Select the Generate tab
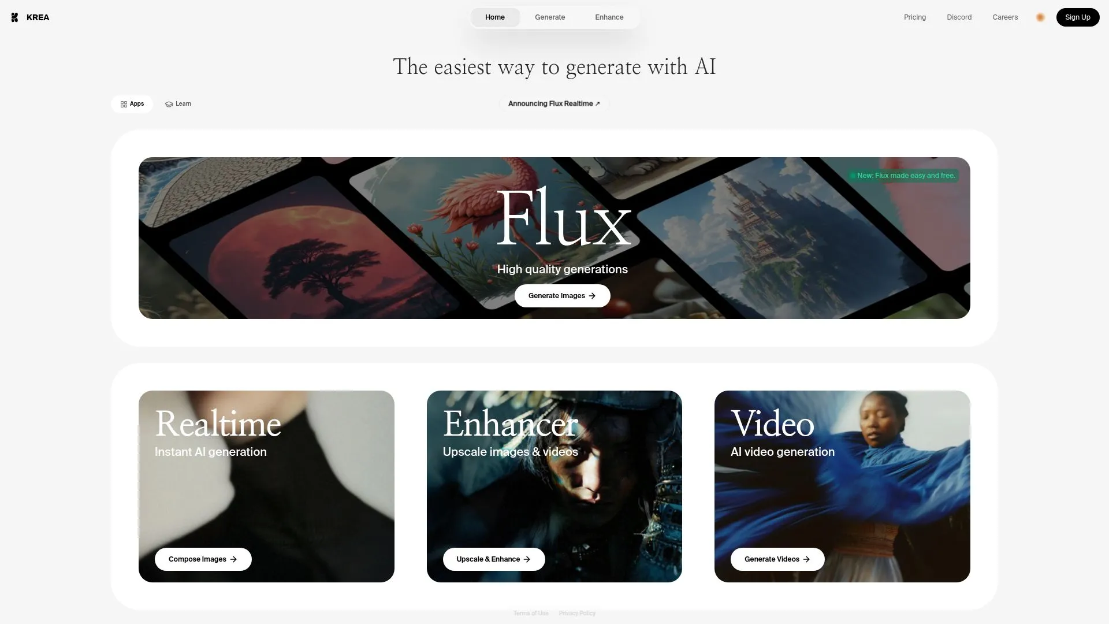Image resolution: width=1109 pixels, height=624 pixels. coord(550,17)
